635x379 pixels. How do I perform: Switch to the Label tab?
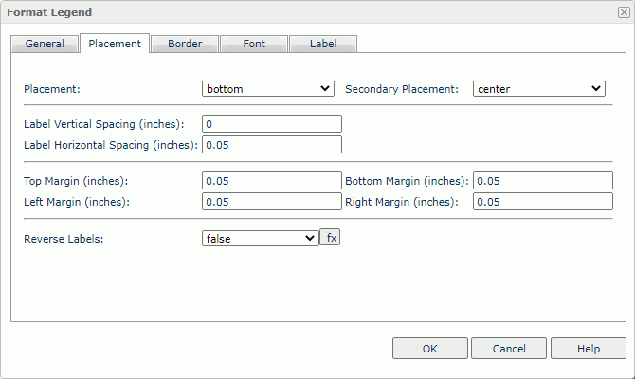322,44
